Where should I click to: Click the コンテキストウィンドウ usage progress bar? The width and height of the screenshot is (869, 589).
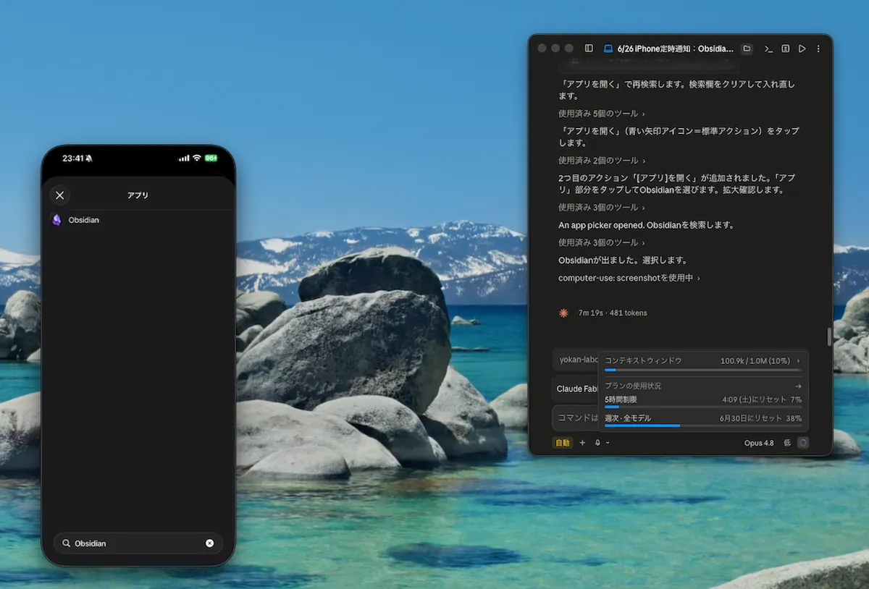click(x=702, y=370)
